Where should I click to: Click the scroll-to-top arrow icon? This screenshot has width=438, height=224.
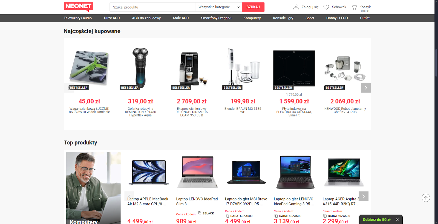tap(426, 198)
